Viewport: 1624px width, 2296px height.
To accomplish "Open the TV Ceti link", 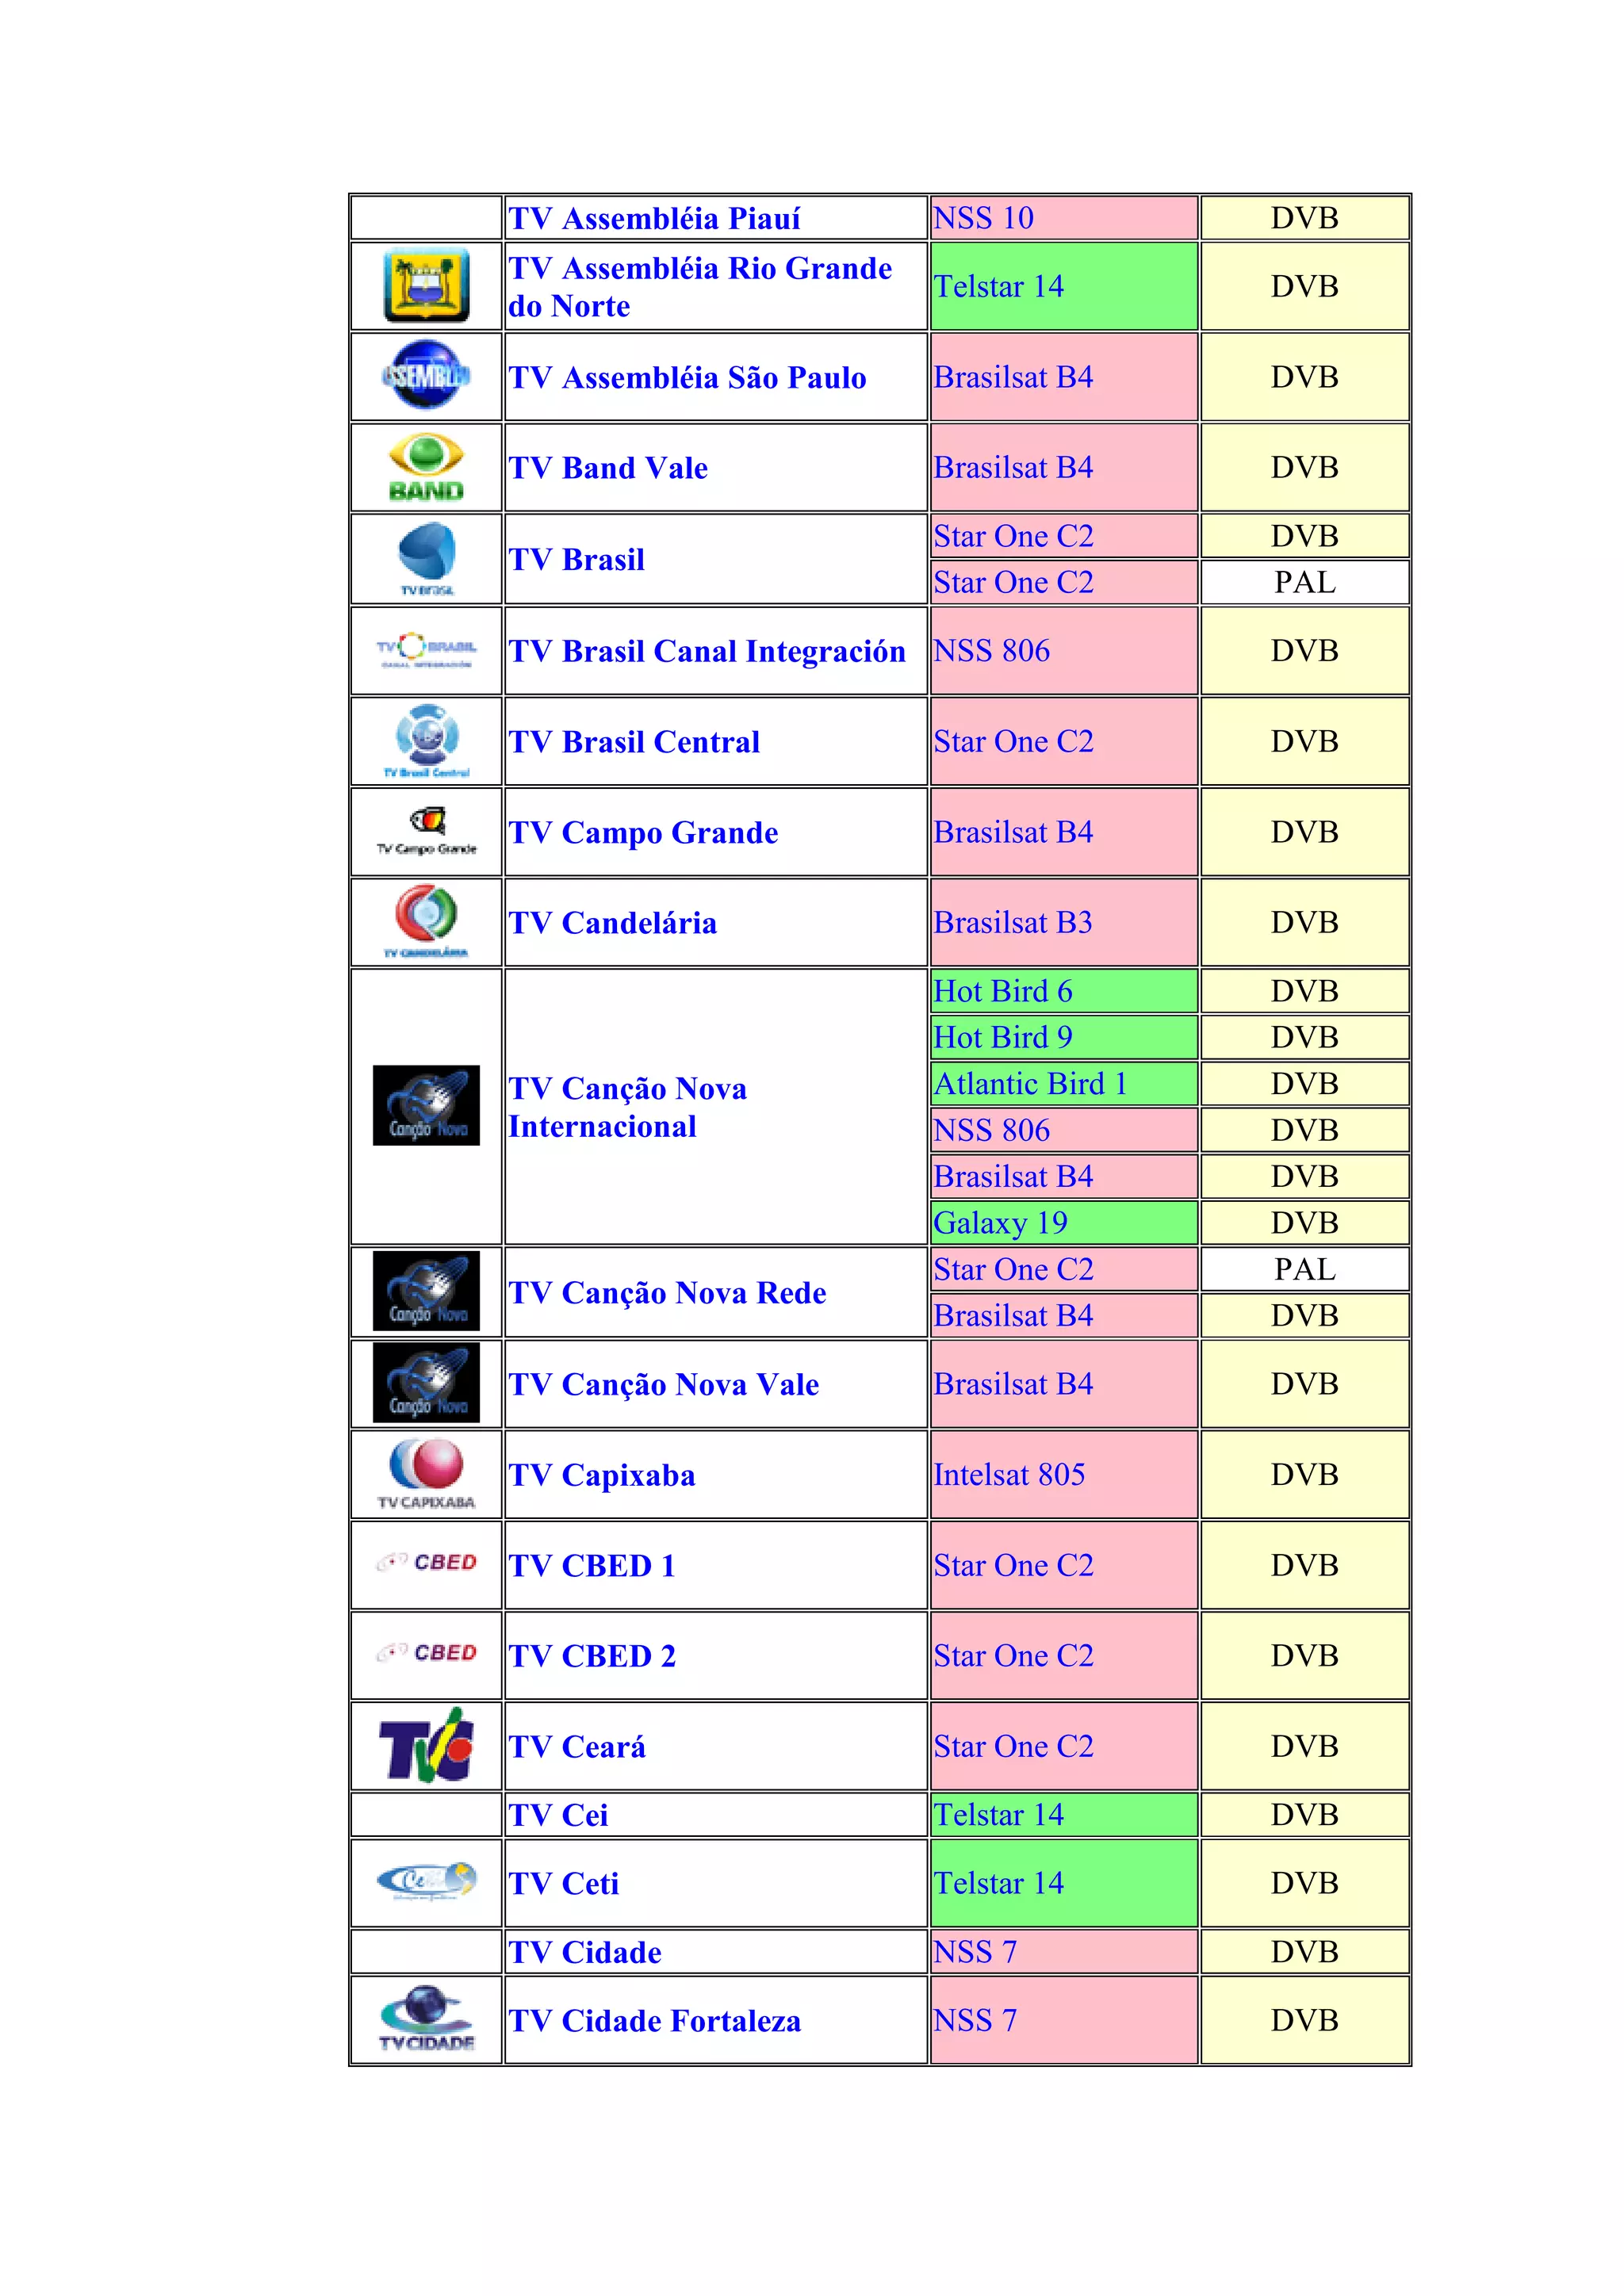I will [564, 1884].
